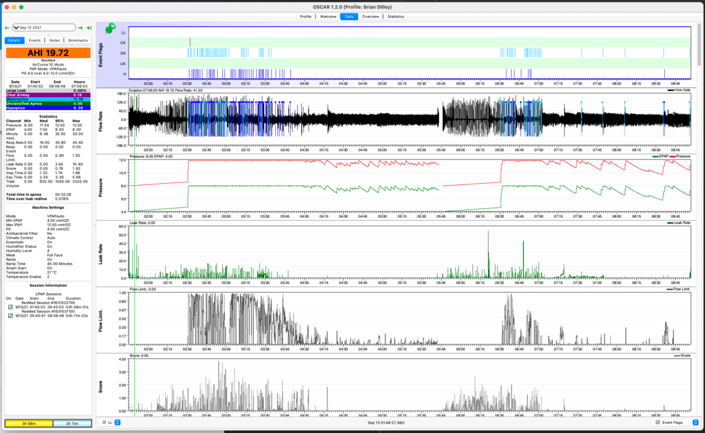
Task: Switch to the Overview tab
Action: point(370,17)
